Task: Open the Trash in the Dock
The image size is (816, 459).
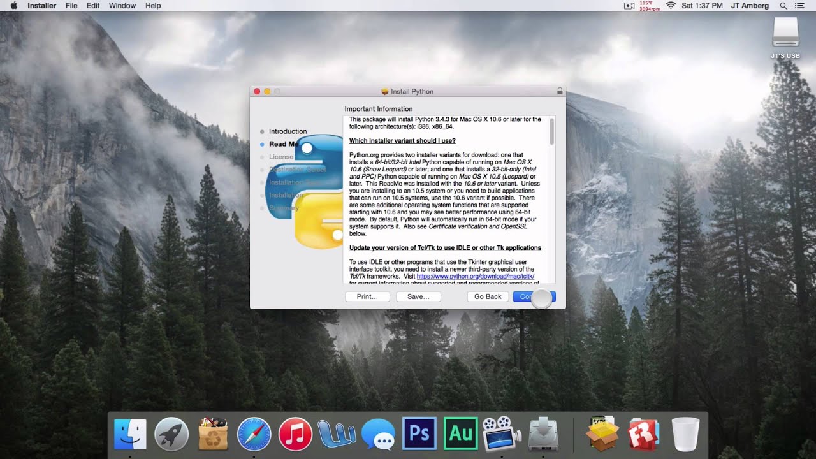Action: point(686,434)
